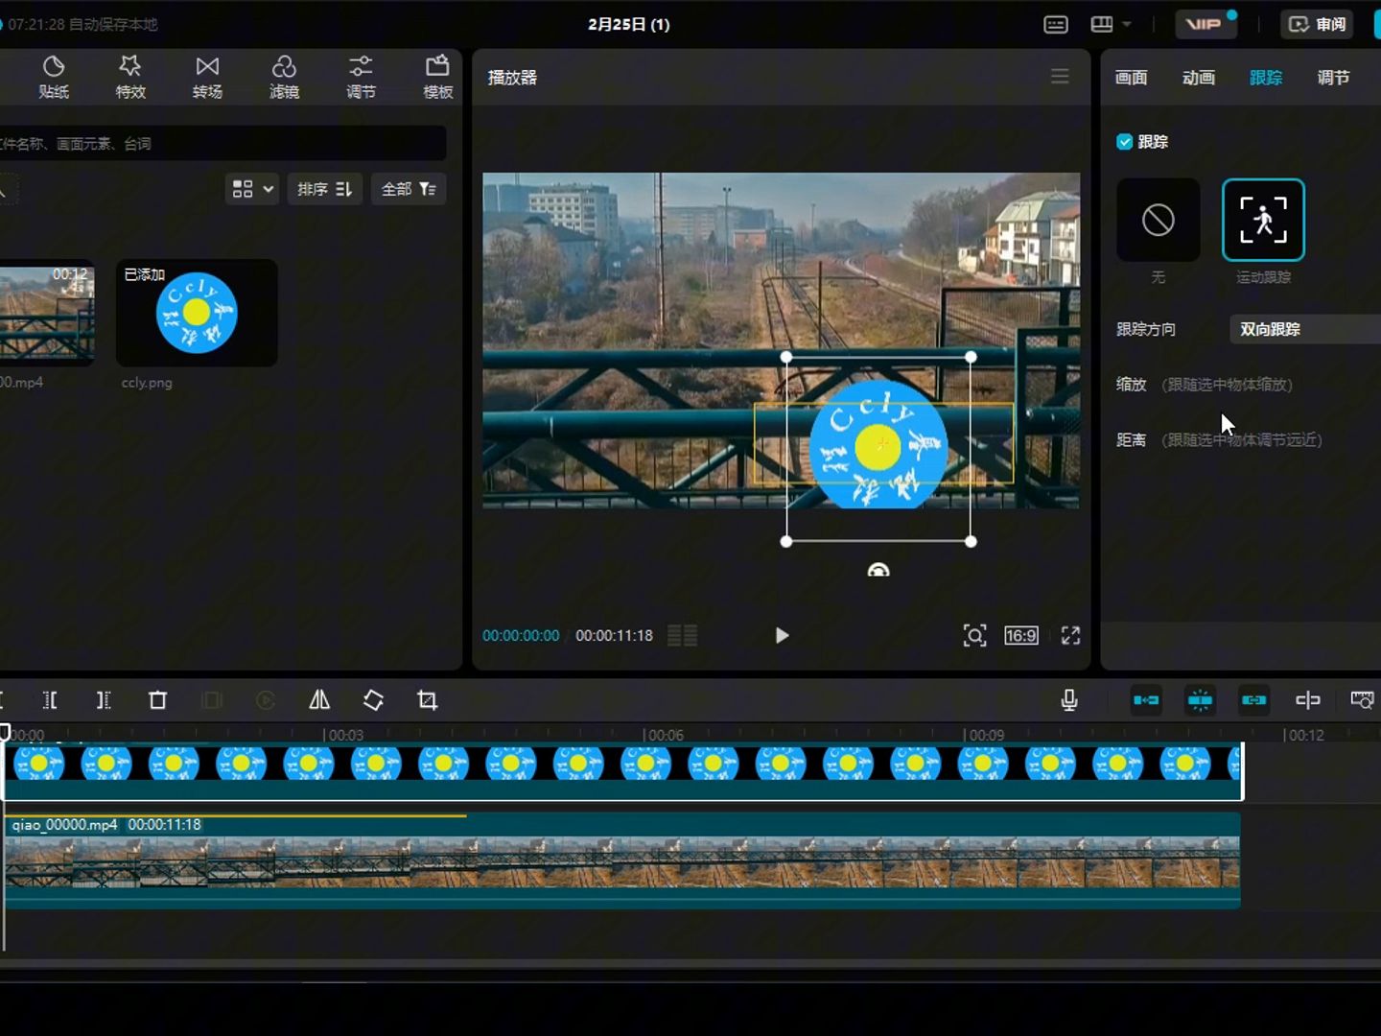Open the 模板 templates panel

point(437,77)
